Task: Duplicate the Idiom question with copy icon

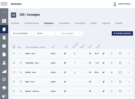Action: 120,53
